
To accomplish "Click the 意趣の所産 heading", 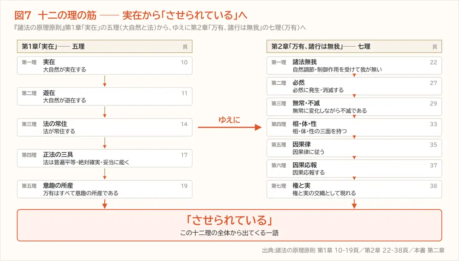I will pos(58,186).
